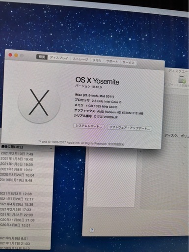Click the white list pane in Disk Utility
189x252 pixels.
(111, 177)
